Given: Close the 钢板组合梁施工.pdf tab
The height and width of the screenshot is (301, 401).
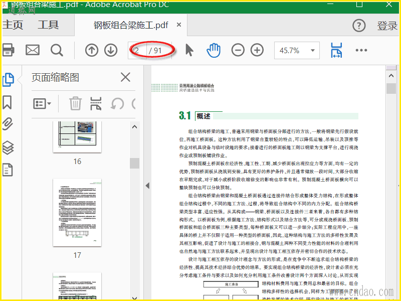Looking at the screenshot, I should pos(179,25).
